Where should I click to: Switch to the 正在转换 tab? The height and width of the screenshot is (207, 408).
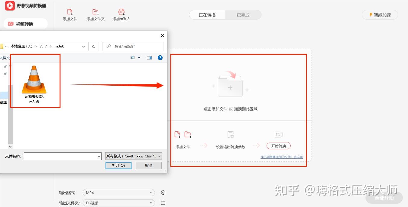pos(207,14)
